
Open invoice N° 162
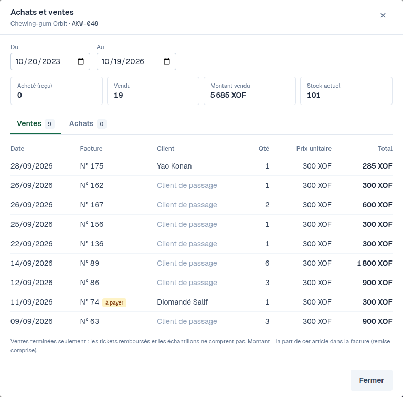click(x=92, y=185)
